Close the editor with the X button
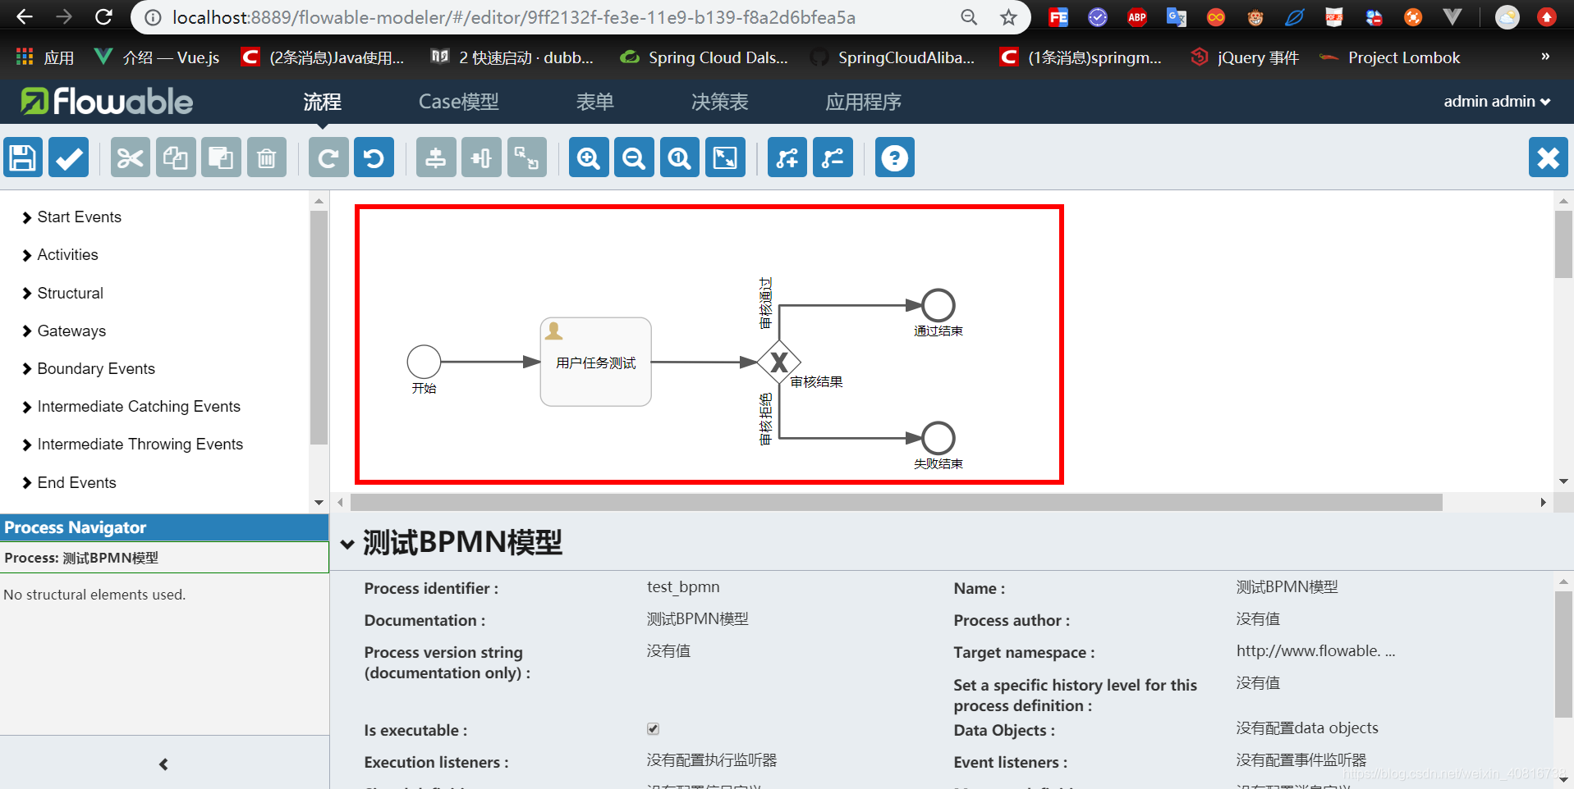Image resolution: width=1574 pixels, height=789 pixels. coord(1549,157)
